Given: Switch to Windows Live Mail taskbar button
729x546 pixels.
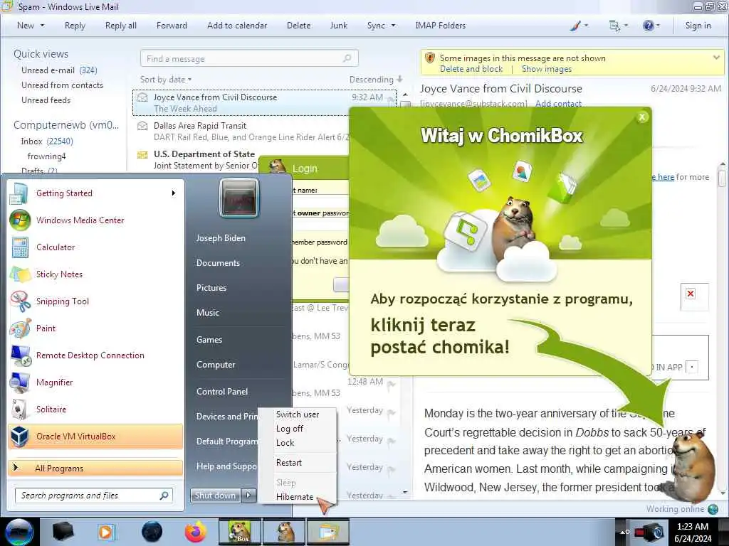Looking at the screenshot, I should [327, 532].
